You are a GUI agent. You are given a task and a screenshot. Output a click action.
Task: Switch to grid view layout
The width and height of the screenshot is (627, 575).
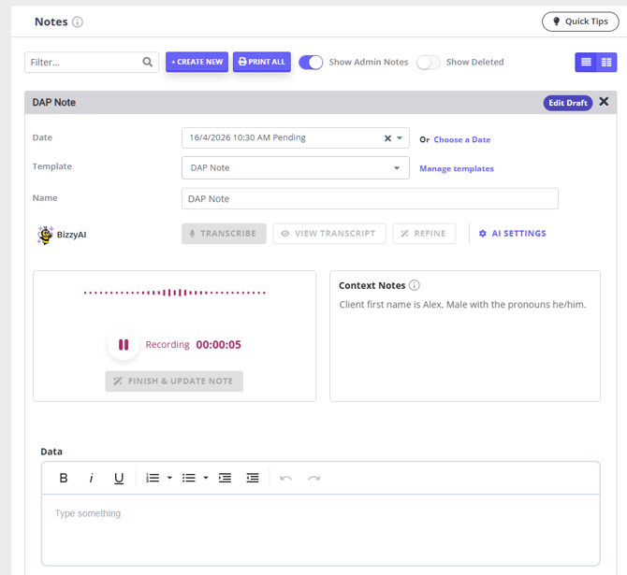[606, 63]
